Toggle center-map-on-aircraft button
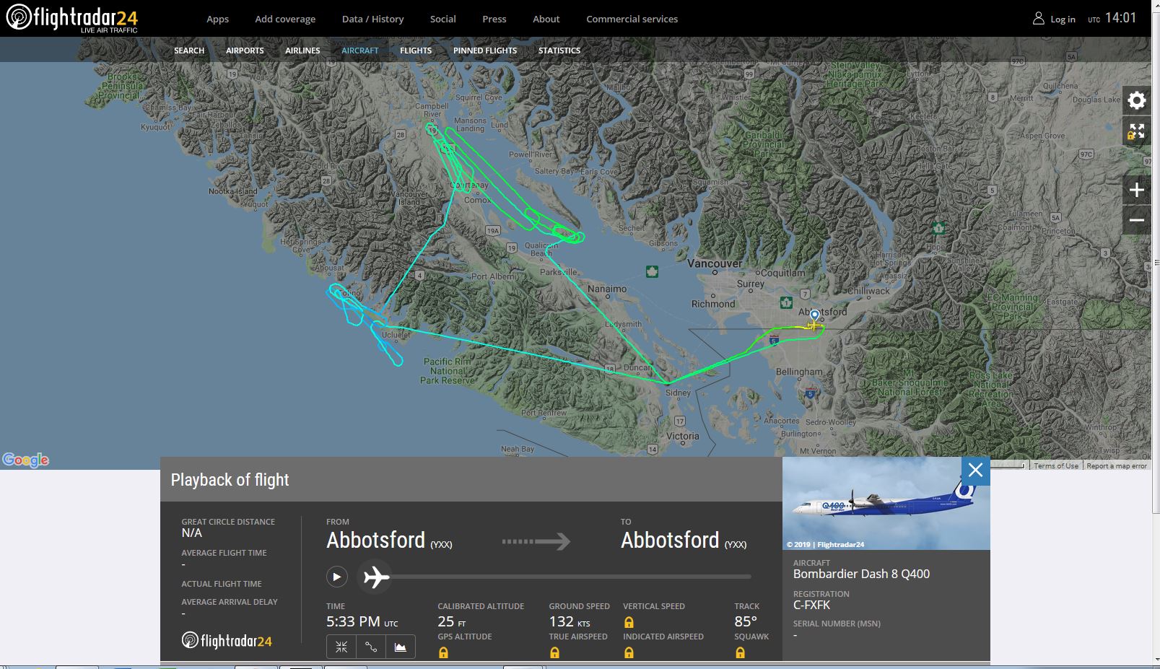The width and height of the screenshot is (1160, 669). [x=341, y=647]
